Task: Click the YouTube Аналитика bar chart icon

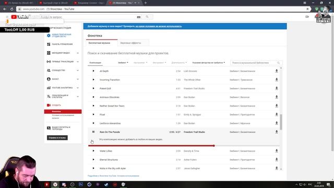Action: coord(49,88)
